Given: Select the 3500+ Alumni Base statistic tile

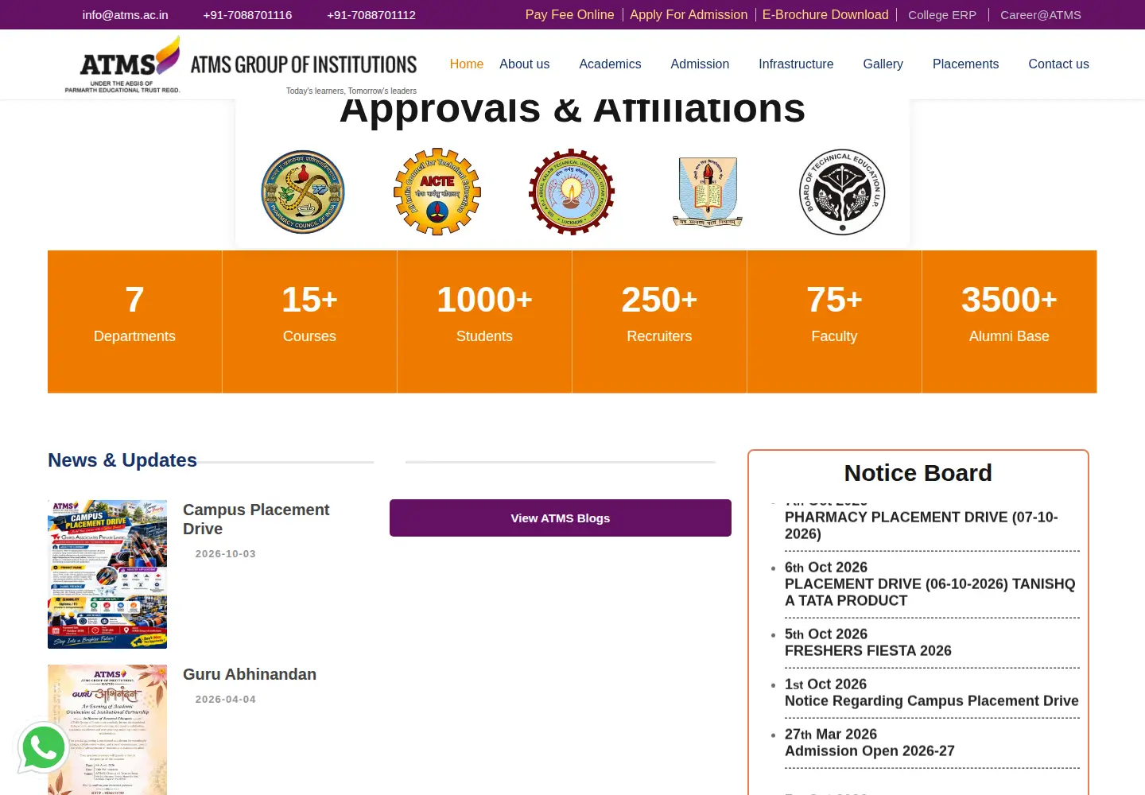Looking at the screenshot, I should tap(1009, 322).
